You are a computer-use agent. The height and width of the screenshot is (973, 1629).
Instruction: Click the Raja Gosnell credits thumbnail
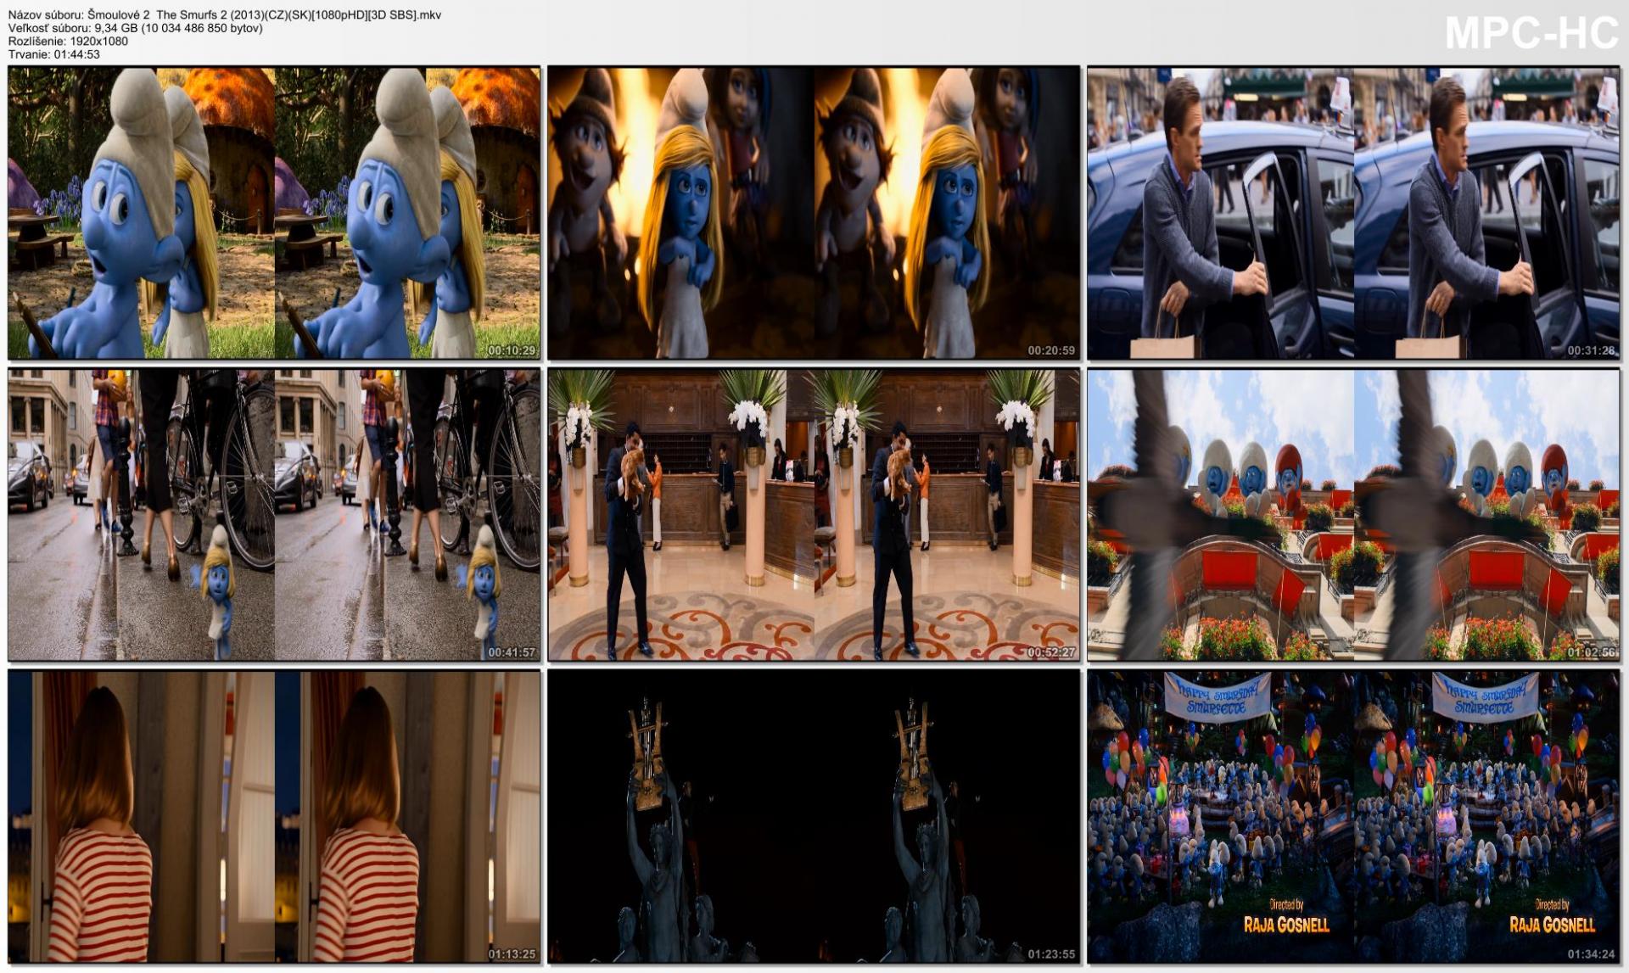click(x=1353, y=816)
